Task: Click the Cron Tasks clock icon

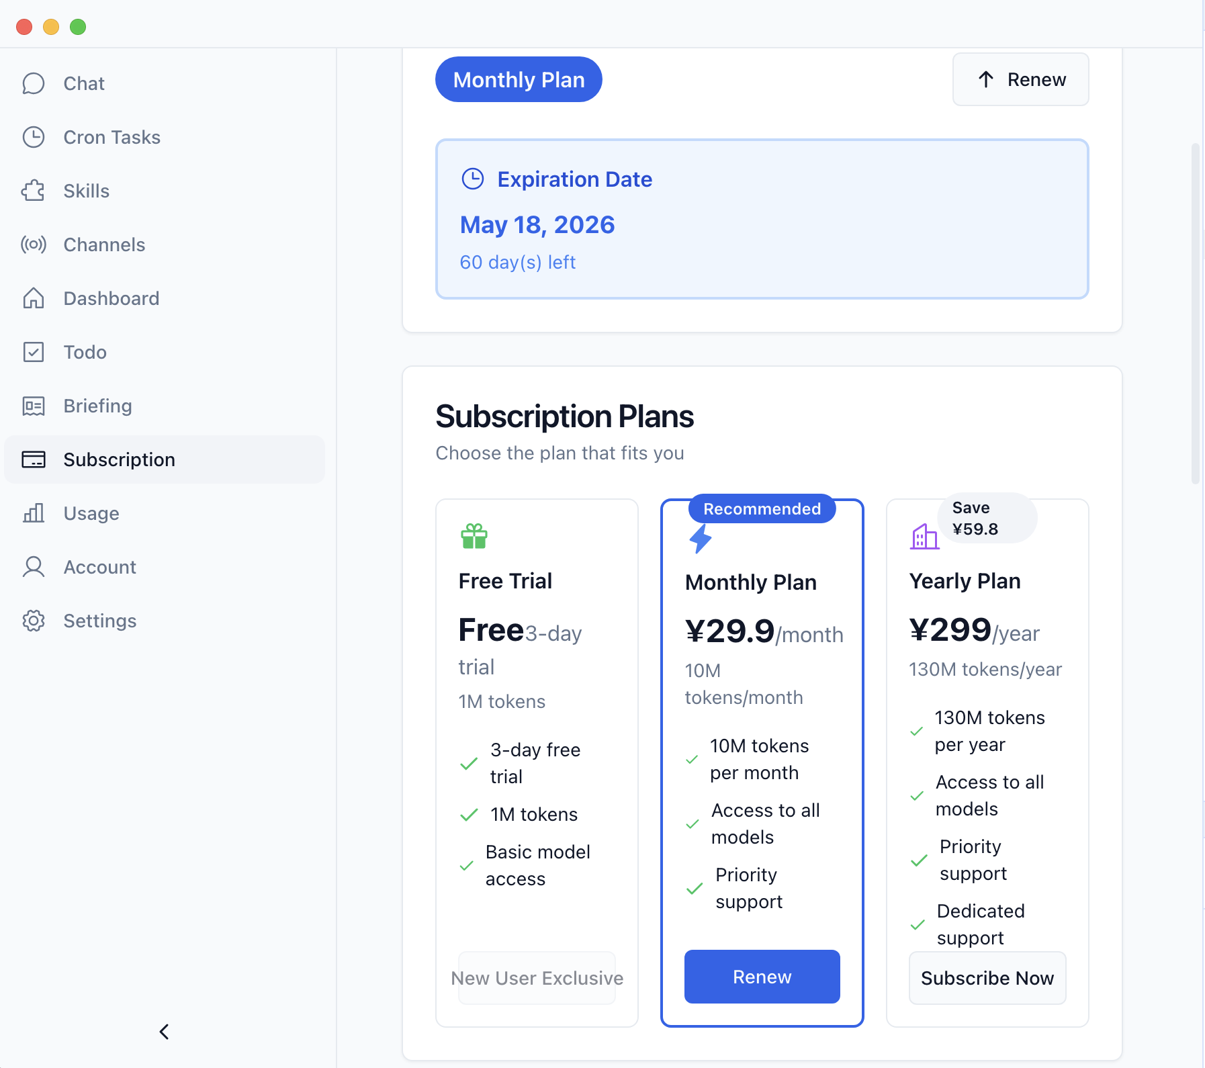Action: pyautogui.click(x=33, y=137)
